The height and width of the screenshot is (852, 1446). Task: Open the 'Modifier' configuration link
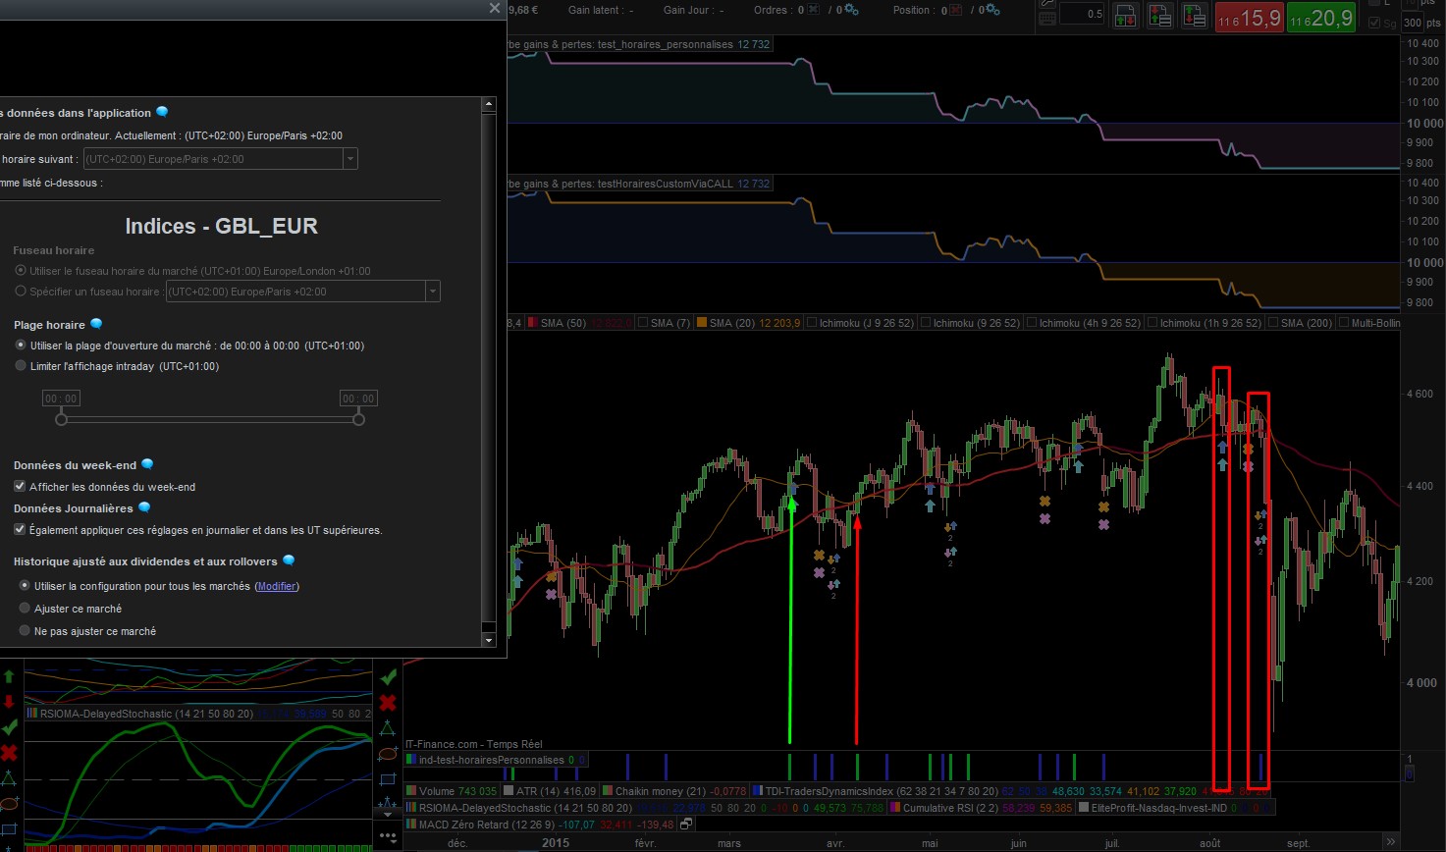click(277, 586)
